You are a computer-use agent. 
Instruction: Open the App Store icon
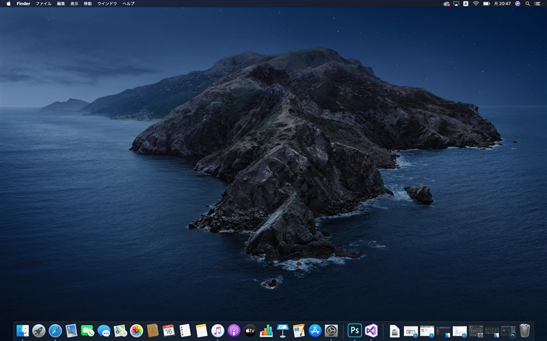(x=315, y=331)
